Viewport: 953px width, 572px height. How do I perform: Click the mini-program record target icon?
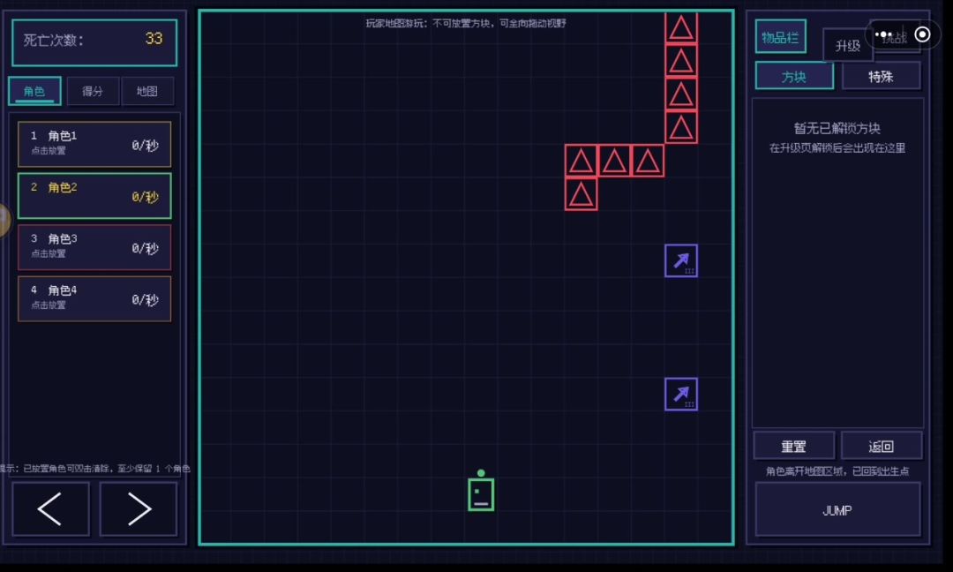(x=922, y=34)
